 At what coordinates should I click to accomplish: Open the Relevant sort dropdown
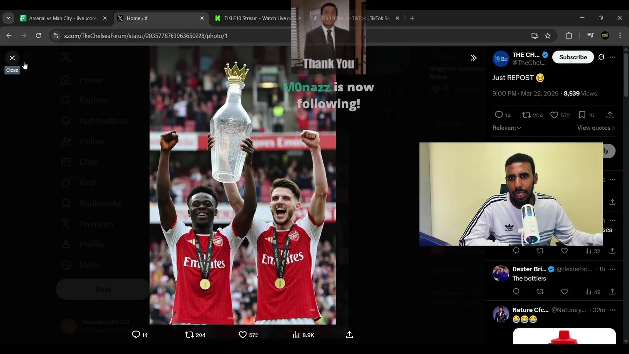[507, 128]
